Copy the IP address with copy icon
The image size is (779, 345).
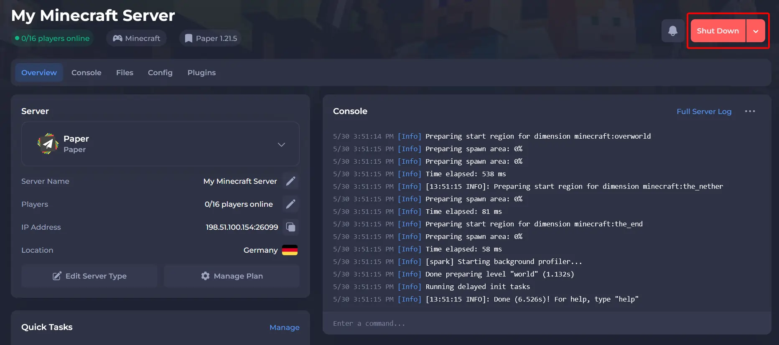[290, 227]
